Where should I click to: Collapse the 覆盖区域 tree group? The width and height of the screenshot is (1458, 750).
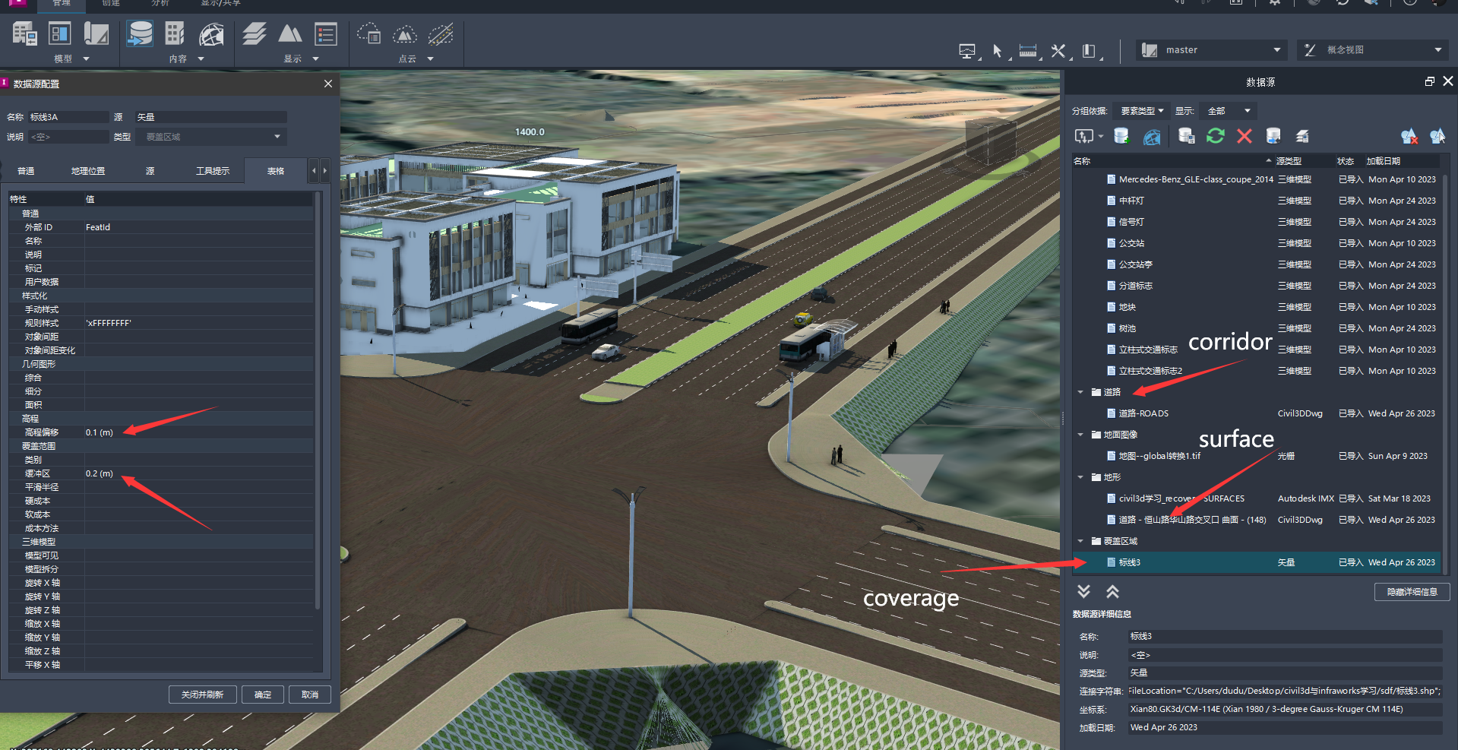pyautogui.click(x=1080, y=541)
